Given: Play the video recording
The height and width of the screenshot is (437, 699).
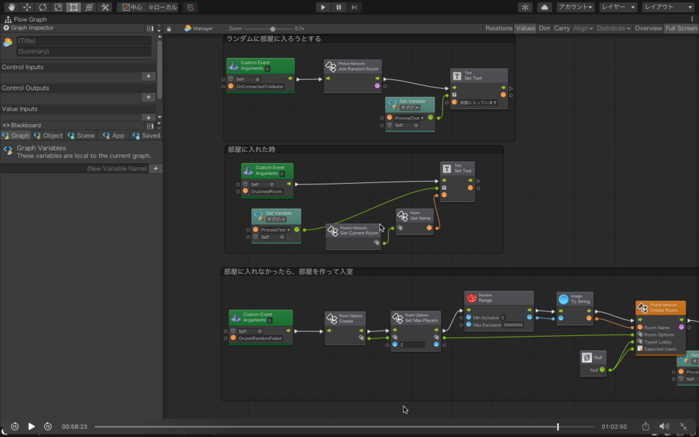Looking at the screenshot, I should click(x=31, y=427).
